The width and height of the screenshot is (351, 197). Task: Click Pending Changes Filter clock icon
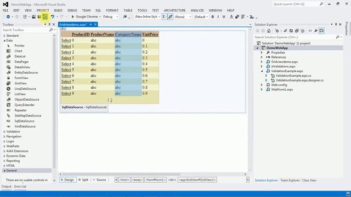point(277,31)
